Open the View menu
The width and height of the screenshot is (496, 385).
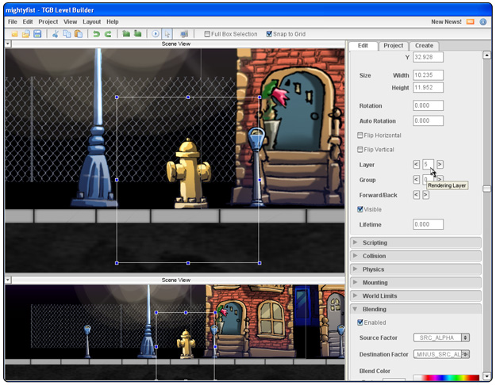click(70, 22)
